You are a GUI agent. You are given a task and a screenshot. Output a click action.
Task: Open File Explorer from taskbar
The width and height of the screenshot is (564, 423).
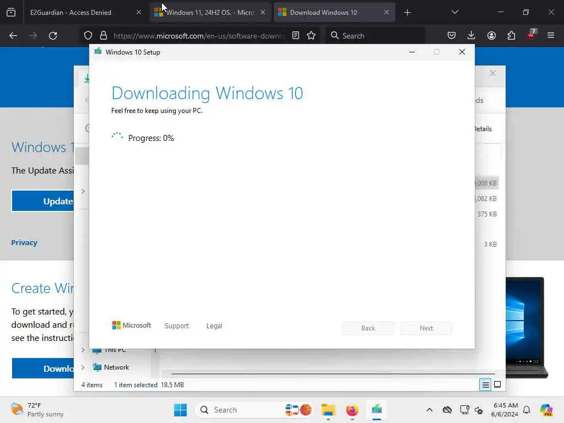328,410
